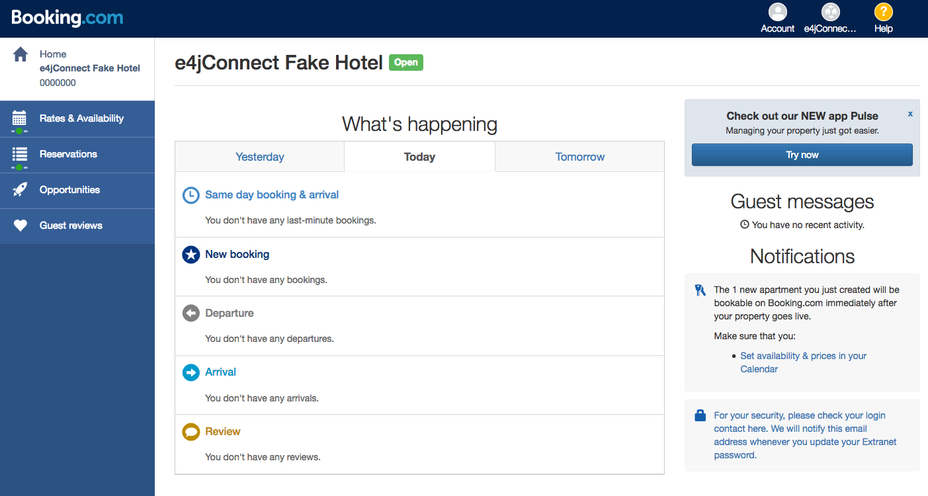
Task: Click the Departure arrow icon
Action: [190, 313]
